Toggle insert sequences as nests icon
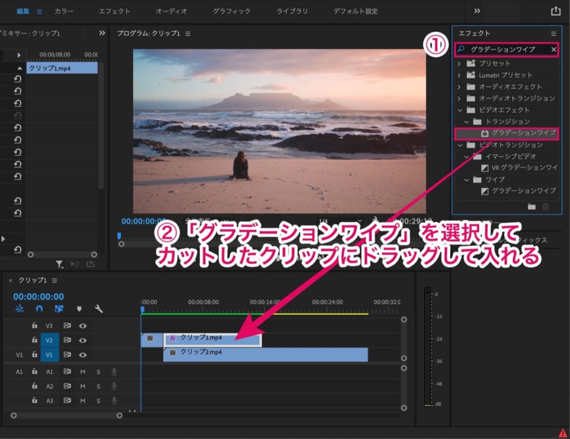The image size is (570, 439). 19,309
